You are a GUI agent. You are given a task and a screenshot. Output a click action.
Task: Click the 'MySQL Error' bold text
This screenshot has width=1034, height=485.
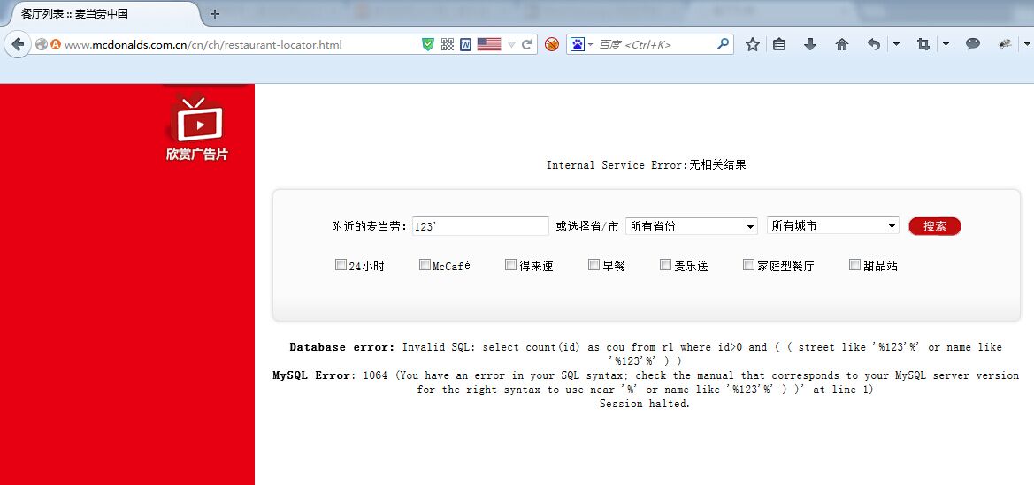[311, 375]
